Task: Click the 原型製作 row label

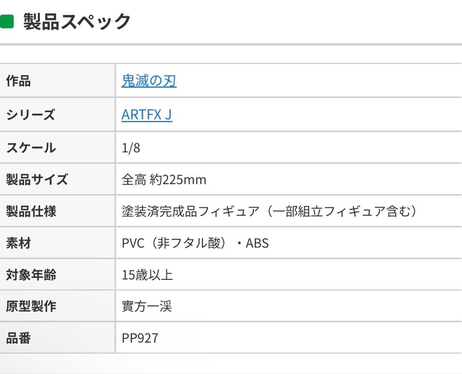Action: coord(31,306)
